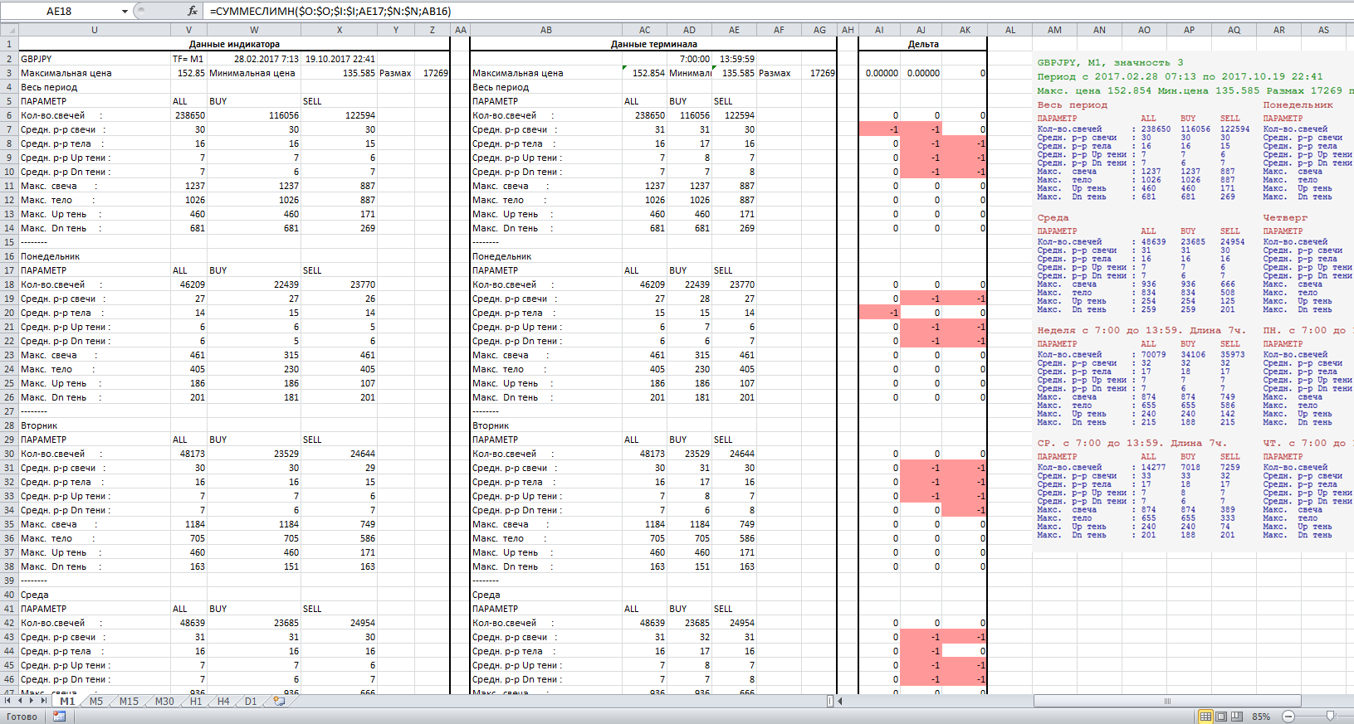Click the 'GBPJPY' cell in row 2
1354x724 pixels.
(x=95, y=59)
